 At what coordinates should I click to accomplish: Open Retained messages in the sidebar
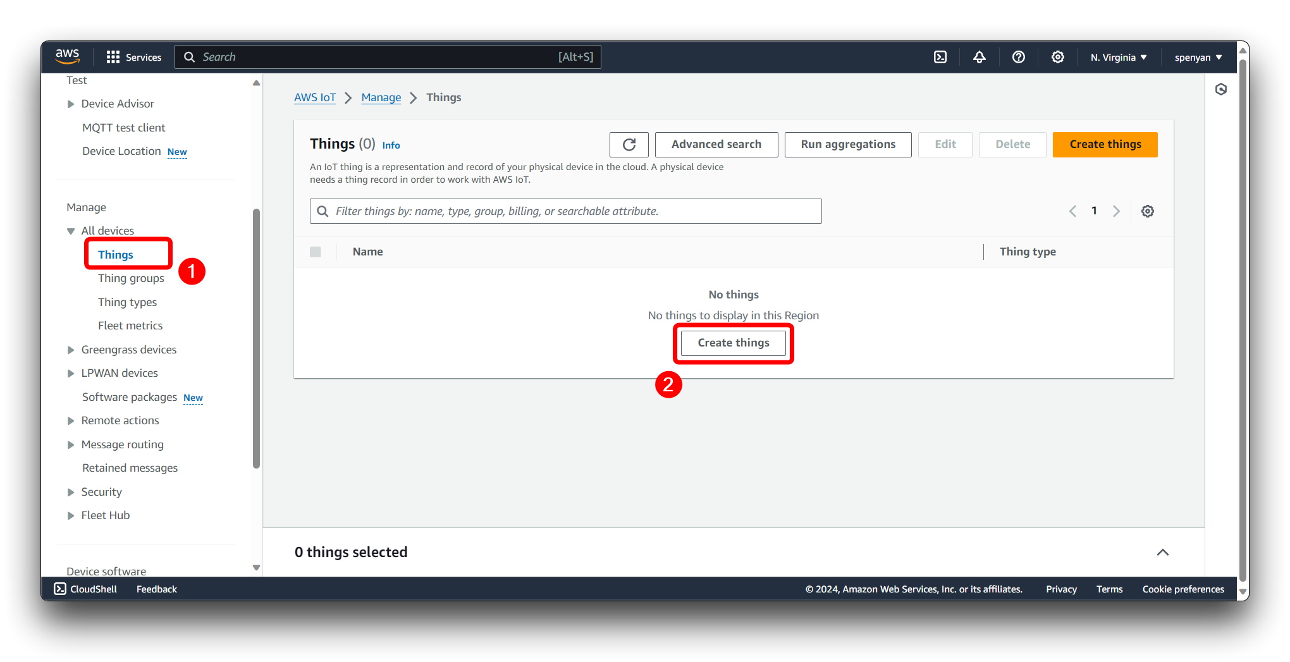coord(130,468)
